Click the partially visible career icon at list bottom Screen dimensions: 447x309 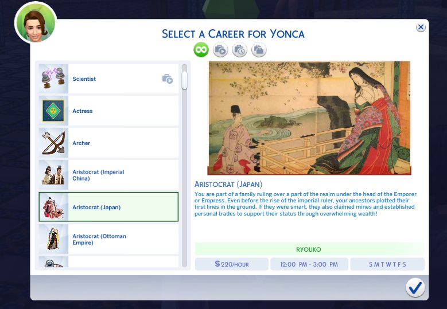(x=53, y=262)
